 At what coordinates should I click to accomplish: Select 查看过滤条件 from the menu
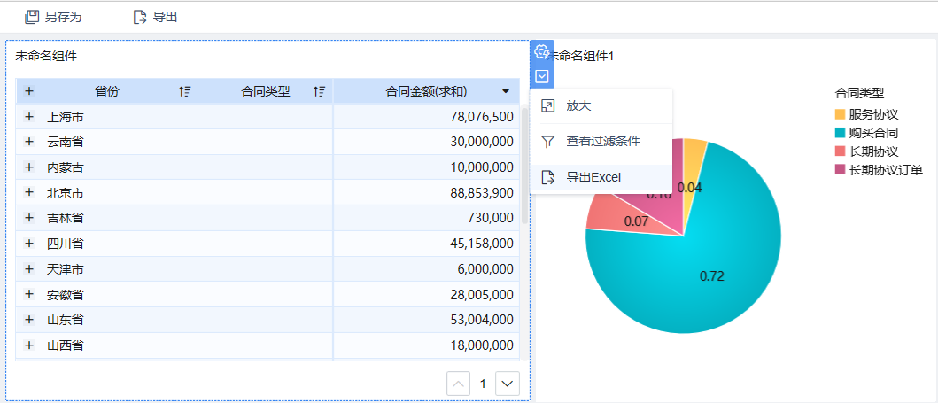coord(601,142)
